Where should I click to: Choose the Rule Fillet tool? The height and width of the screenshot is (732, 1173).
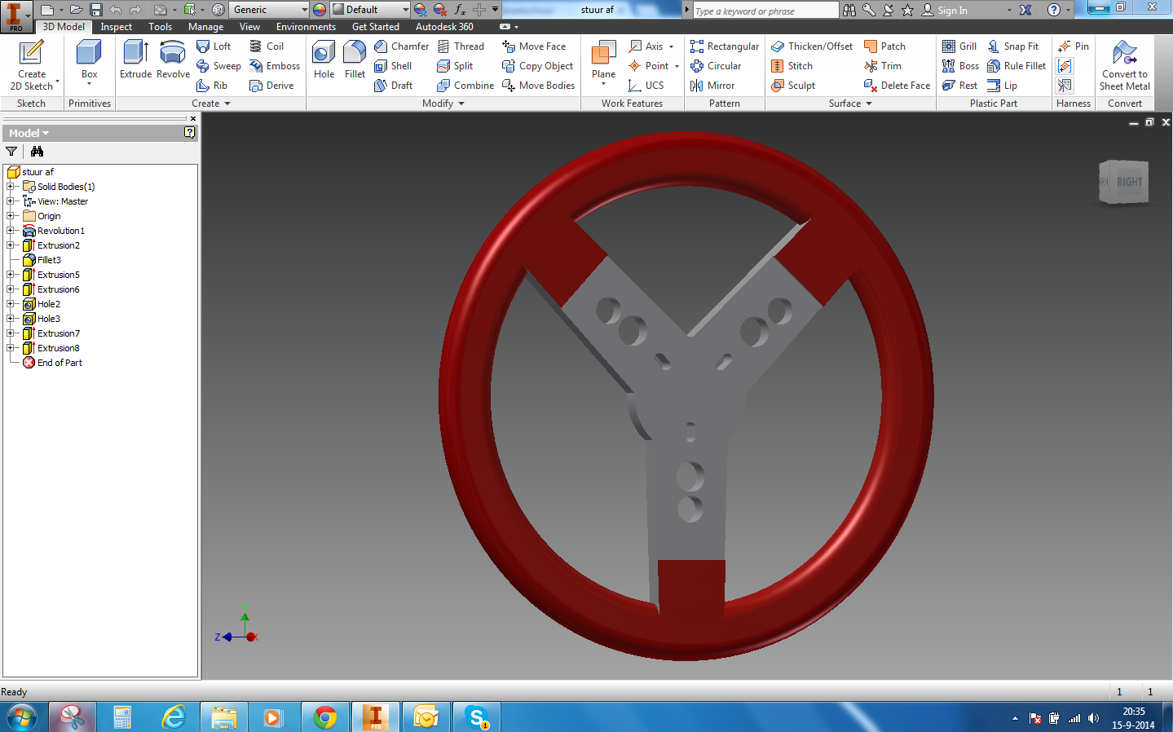point(1016,66)
